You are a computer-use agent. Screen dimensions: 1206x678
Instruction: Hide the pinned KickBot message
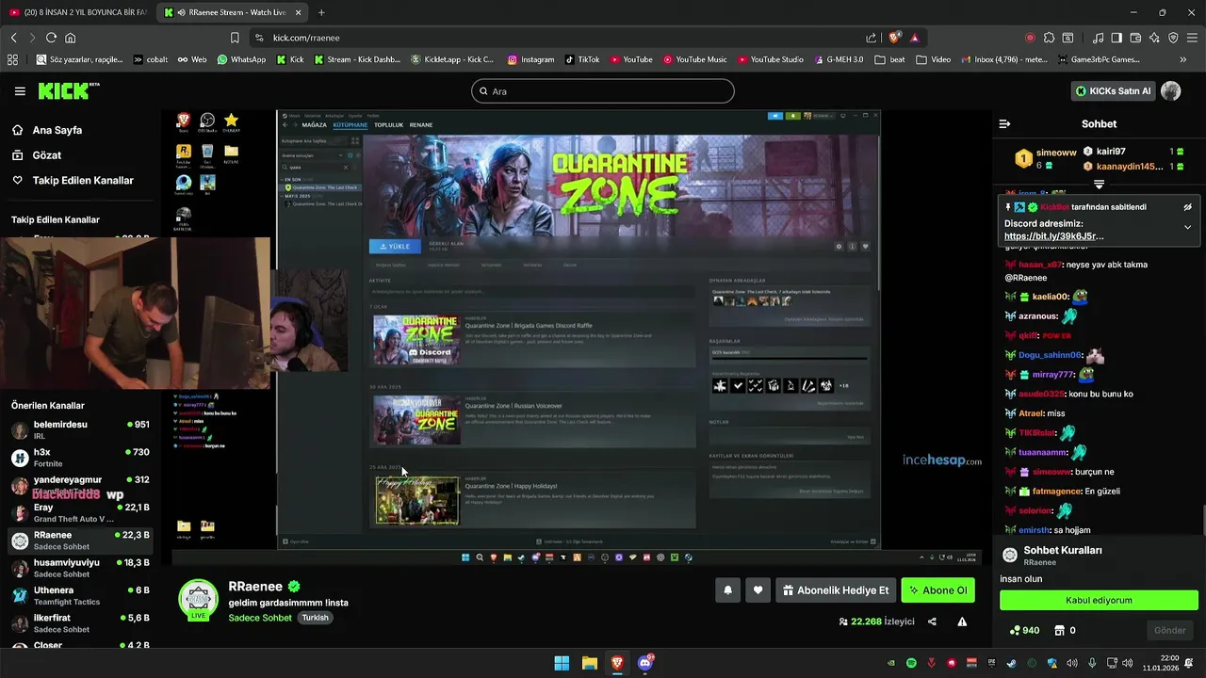pyautogui.click(x=1187, y=207)
